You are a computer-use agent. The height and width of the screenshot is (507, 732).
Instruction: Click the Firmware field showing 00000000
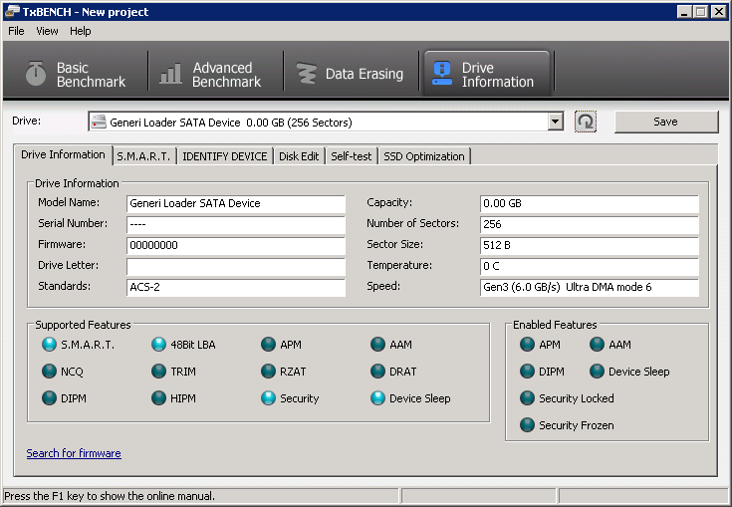pyautogui.click(x=236, y=246)
